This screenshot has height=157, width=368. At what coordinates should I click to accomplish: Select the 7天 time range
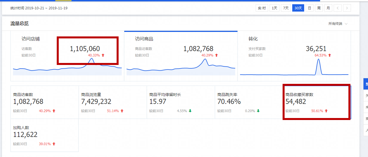coord(286,8)
